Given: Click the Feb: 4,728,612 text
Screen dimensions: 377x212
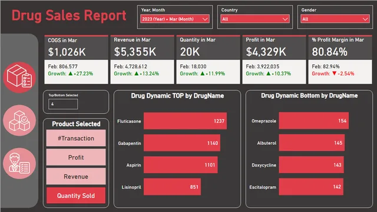Looking at the screenshot, I should coord(130,67).
